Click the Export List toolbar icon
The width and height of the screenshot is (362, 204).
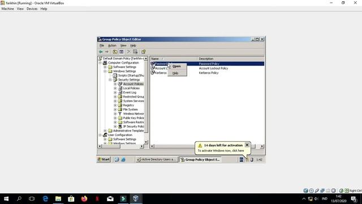click(x=135, y=52)
